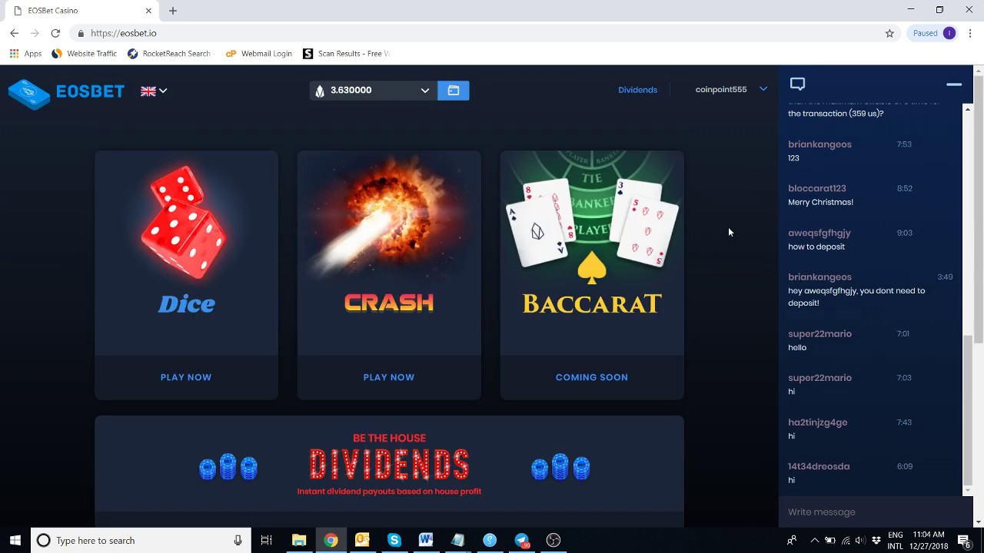This screenshot has height=553, width=984.
Task: Reload the page
Action: pyautogui.click(x=55, y=33)
